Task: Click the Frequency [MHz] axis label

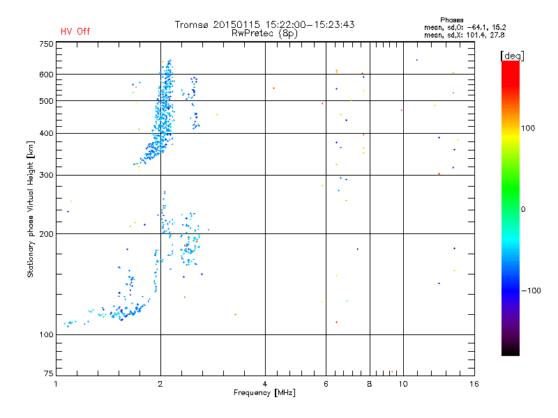Action: pyautogui.click(x=264, y=393)
